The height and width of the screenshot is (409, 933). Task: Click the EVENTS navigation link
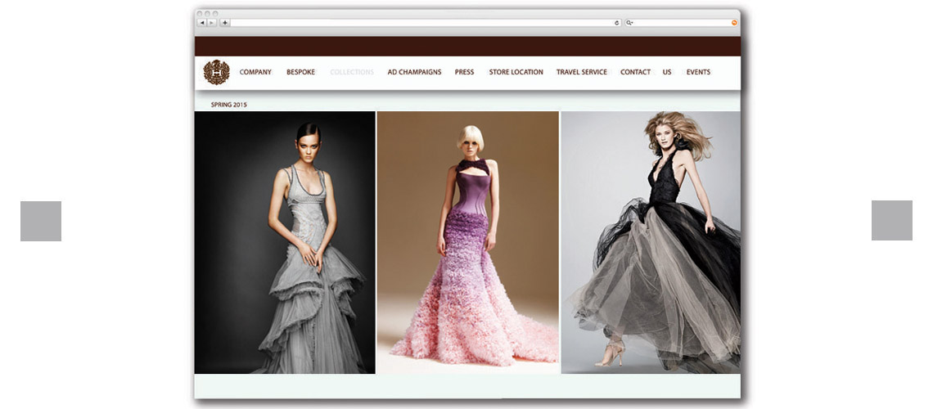(x=698, y=72)
